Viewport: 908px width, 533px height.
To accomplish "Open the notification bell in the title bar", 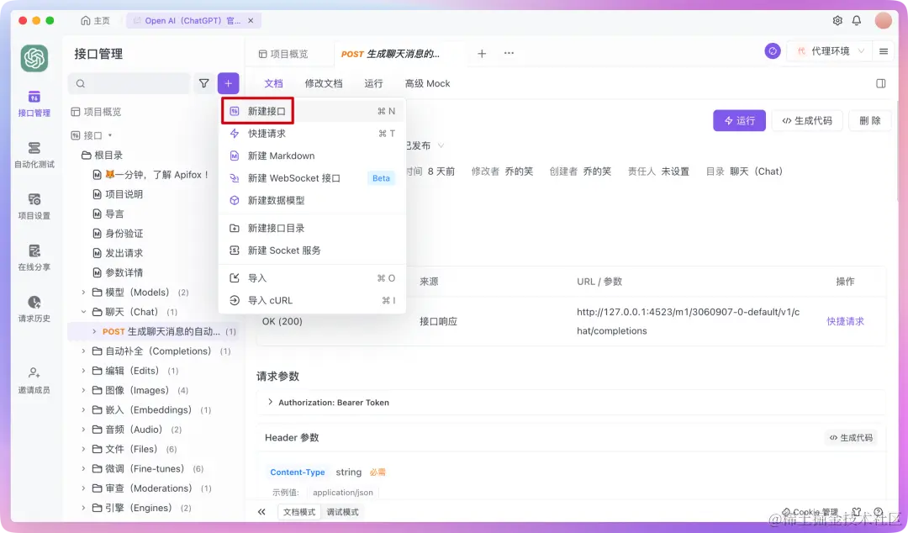I will tap(856, 19).
